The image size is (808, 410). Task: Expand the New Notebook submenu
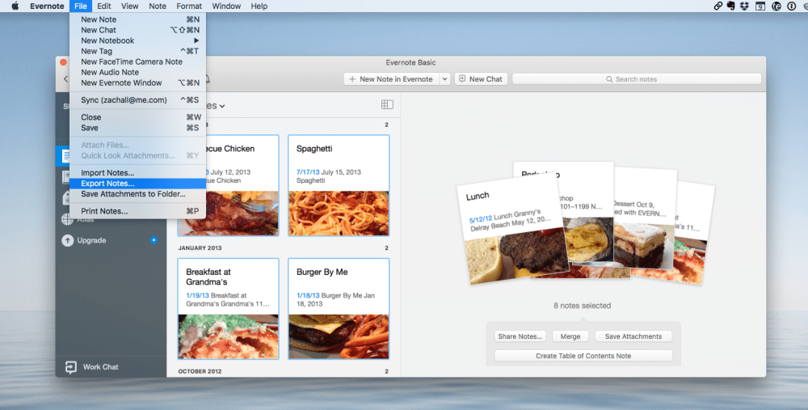pos(195,40)
